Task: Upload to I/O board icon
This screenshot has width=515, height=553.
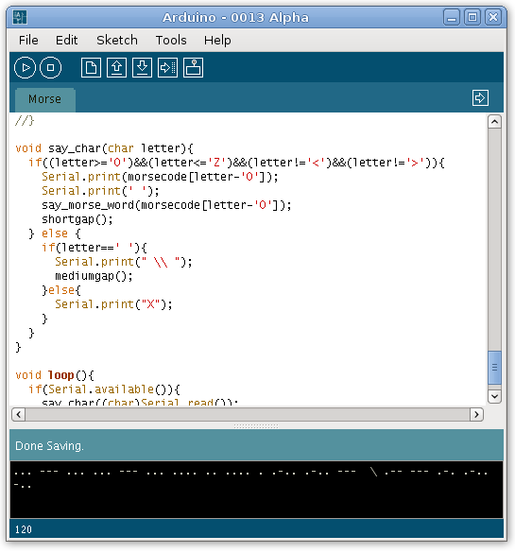Action: pos(167,67)
